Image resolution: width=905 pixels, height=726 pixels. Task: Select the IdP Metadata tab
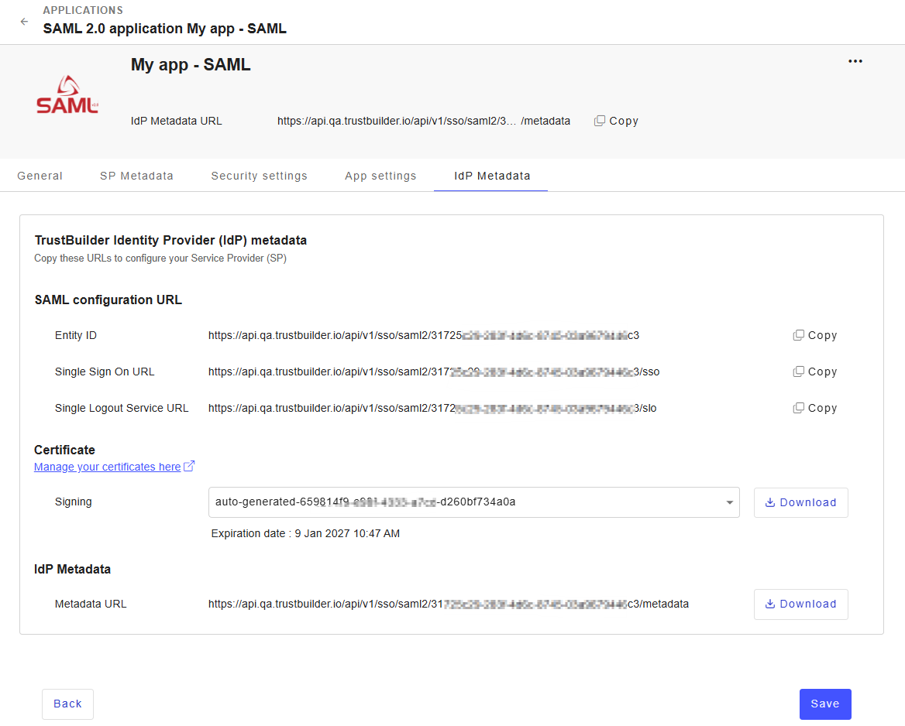492,176
